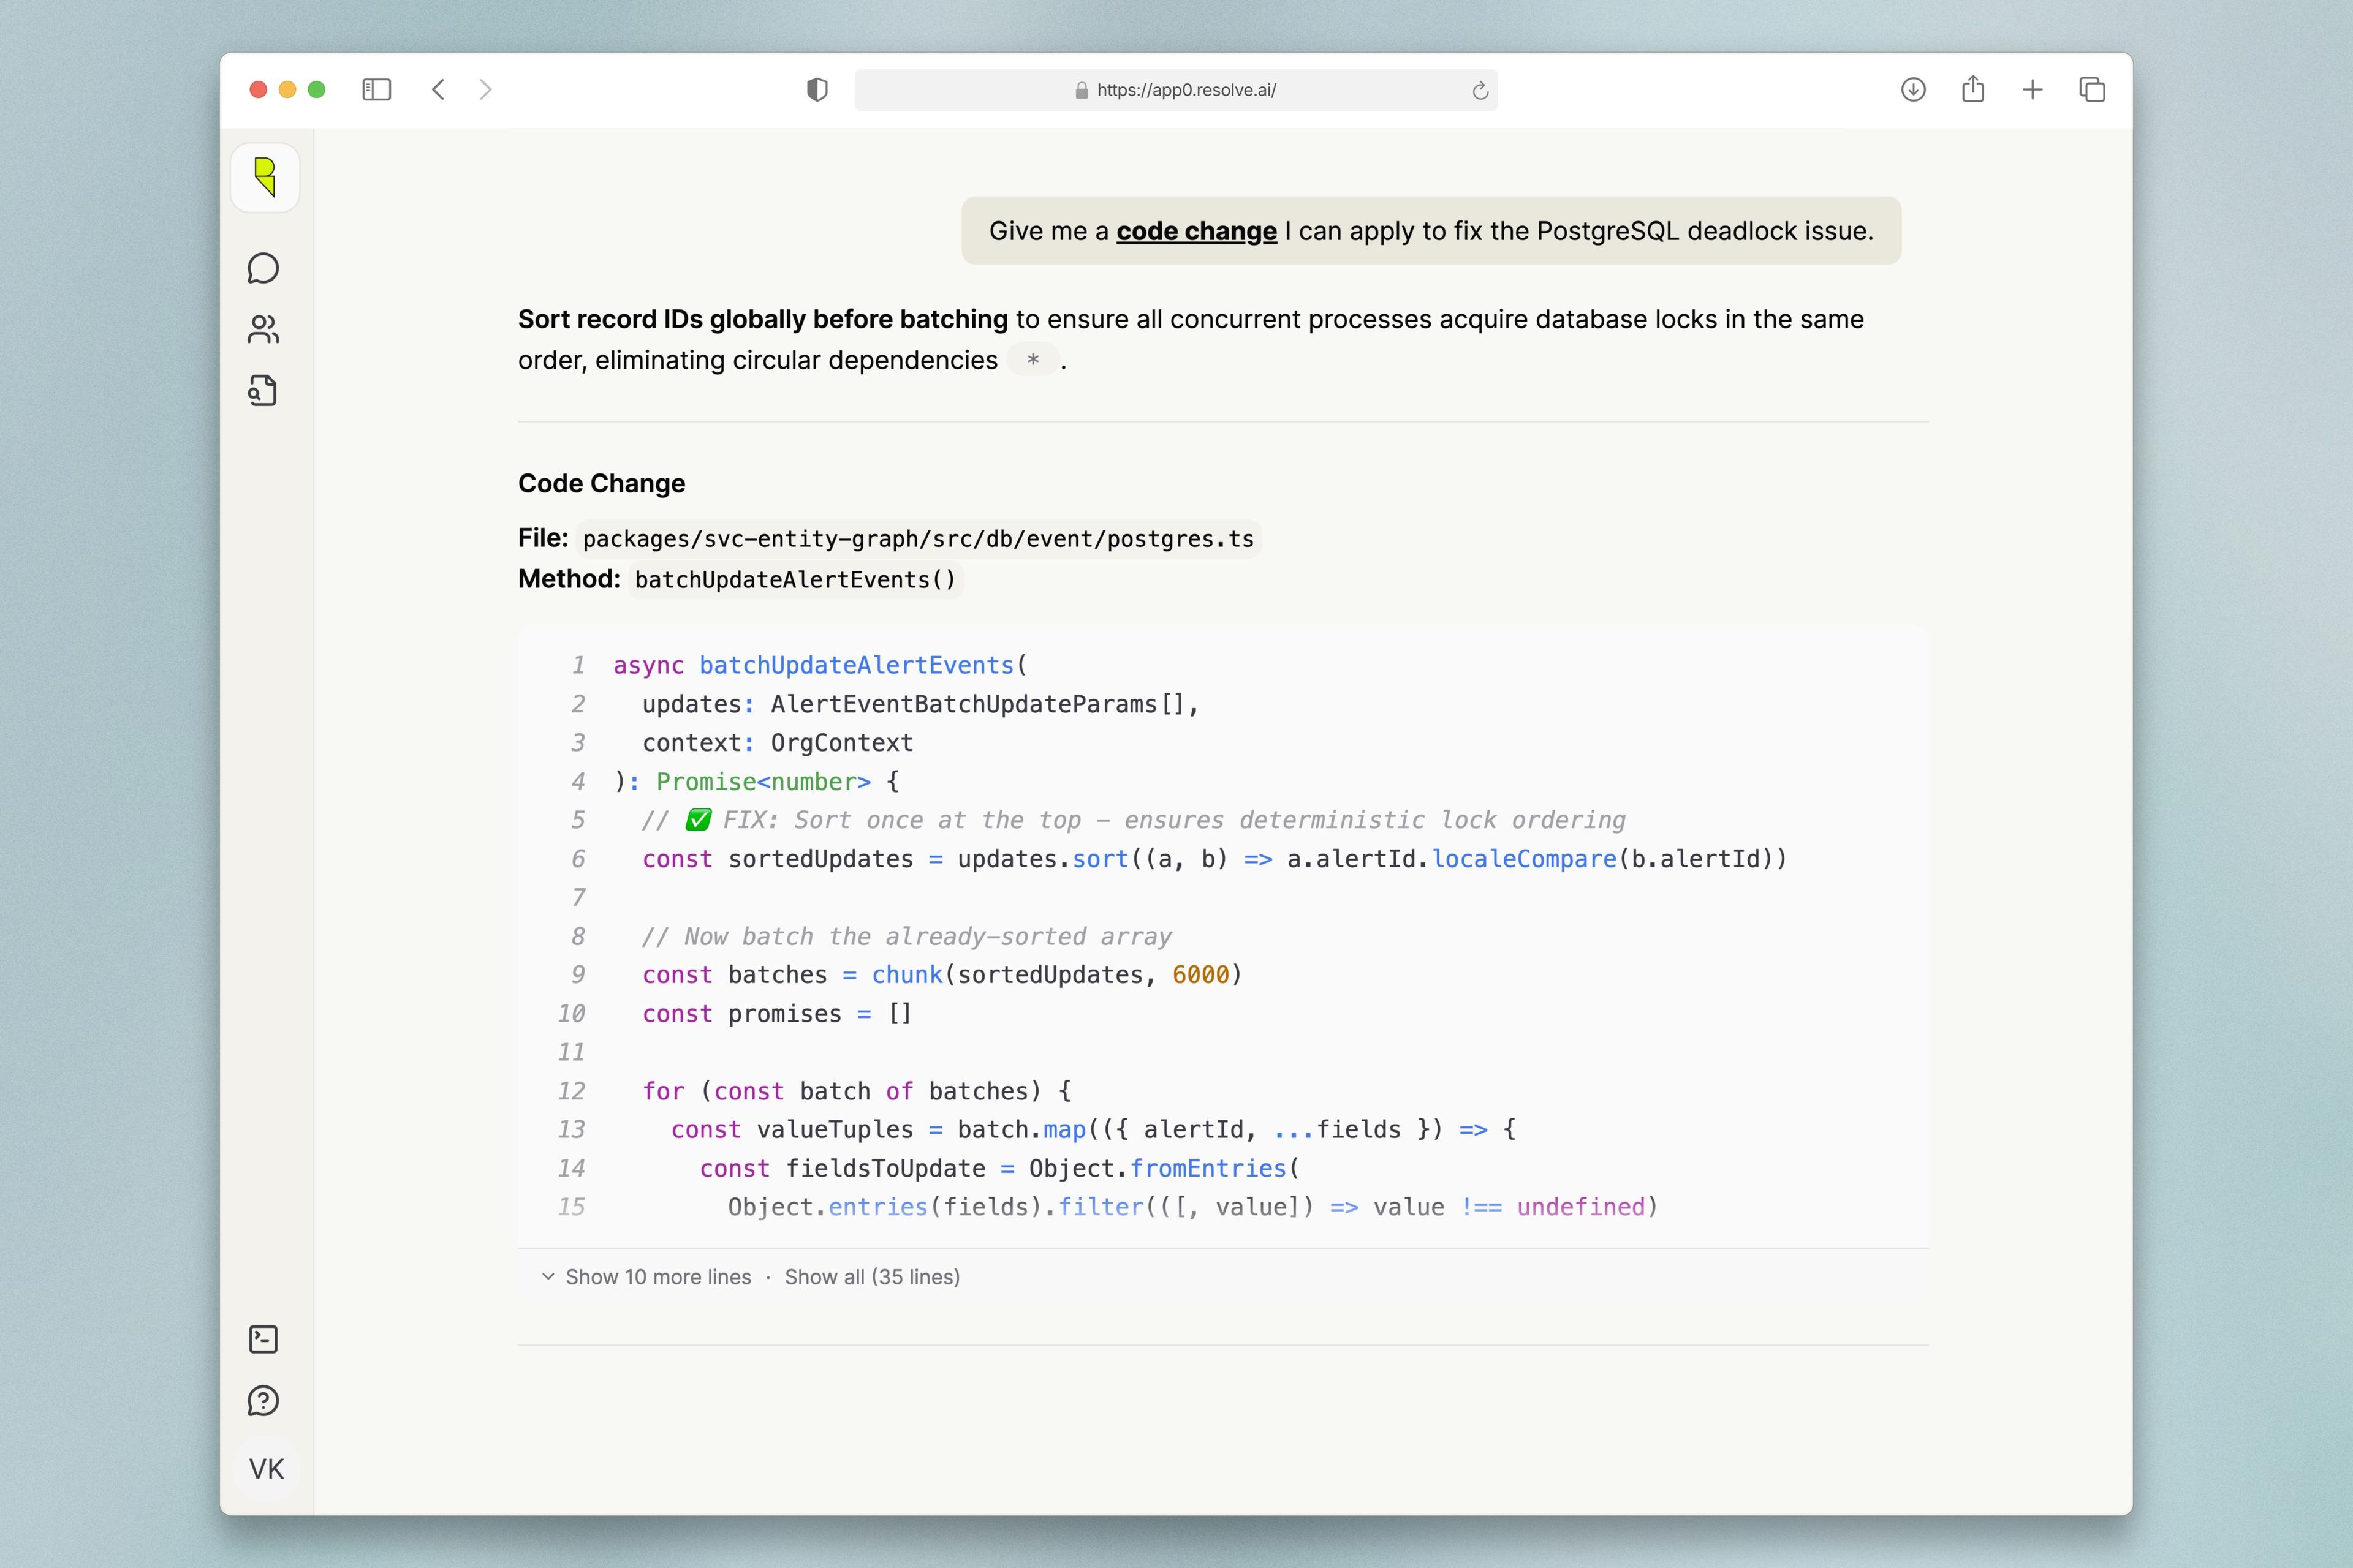Expand code with Show 10 more lines
The width and height of the screenshot is (2353, 1568).
(657, 1277)
